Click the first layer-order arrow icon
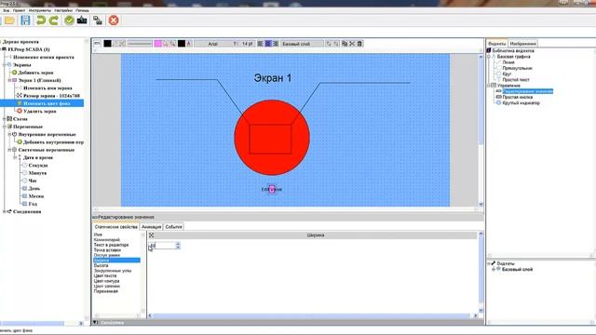Screen dimensions: 596x335 click(x=329, y=44)
